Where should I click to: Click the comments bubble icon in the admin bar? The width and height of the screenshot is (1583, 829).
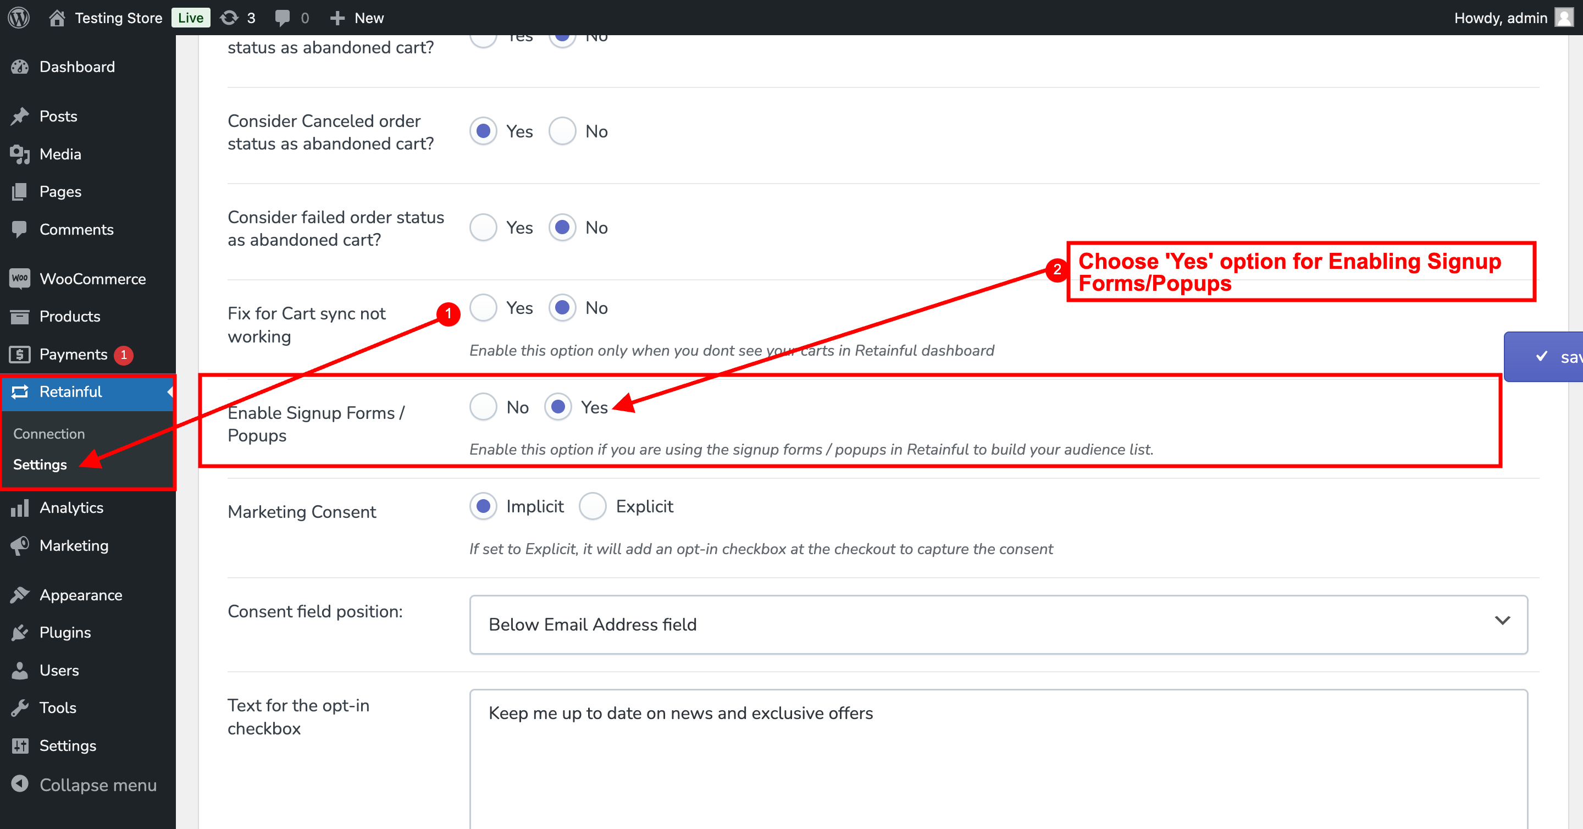pos(282,17)
